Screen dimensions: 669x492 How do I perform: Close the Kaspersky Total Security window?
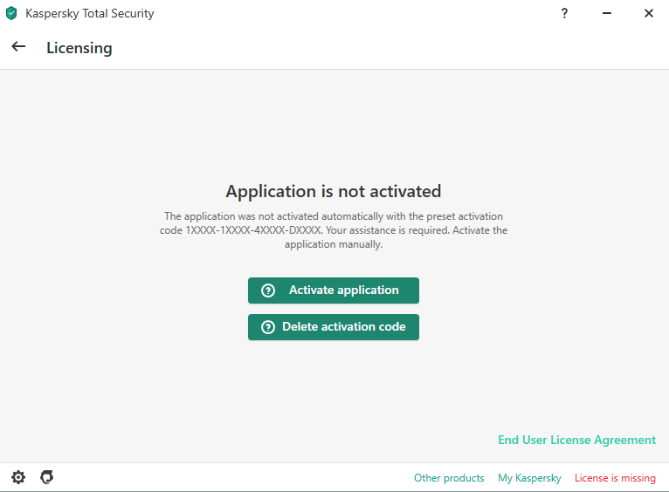tap(649, 14)
